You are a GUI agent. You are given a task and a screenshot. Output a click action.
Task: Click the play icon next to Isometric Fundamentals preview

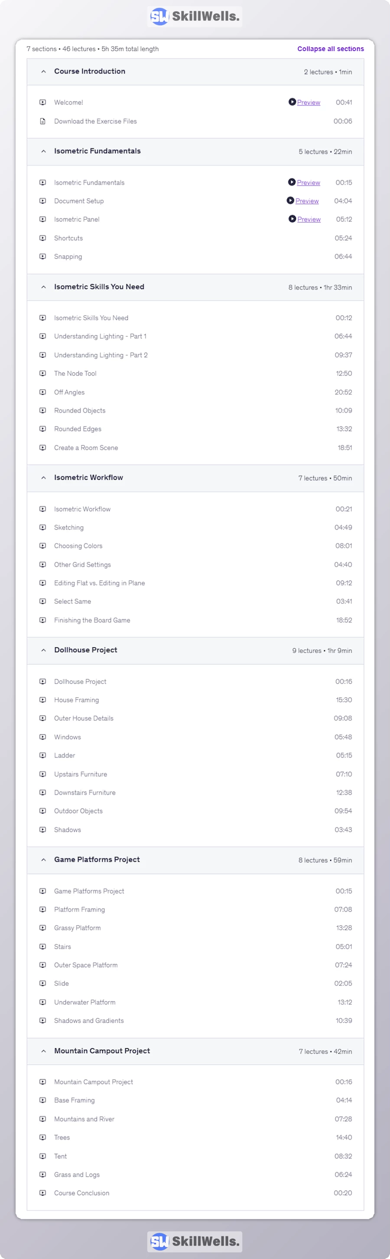292,182
